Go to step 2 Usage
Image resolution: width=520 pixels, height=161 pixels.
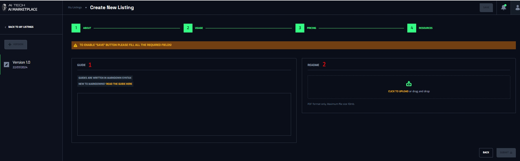tap(188, 28)
